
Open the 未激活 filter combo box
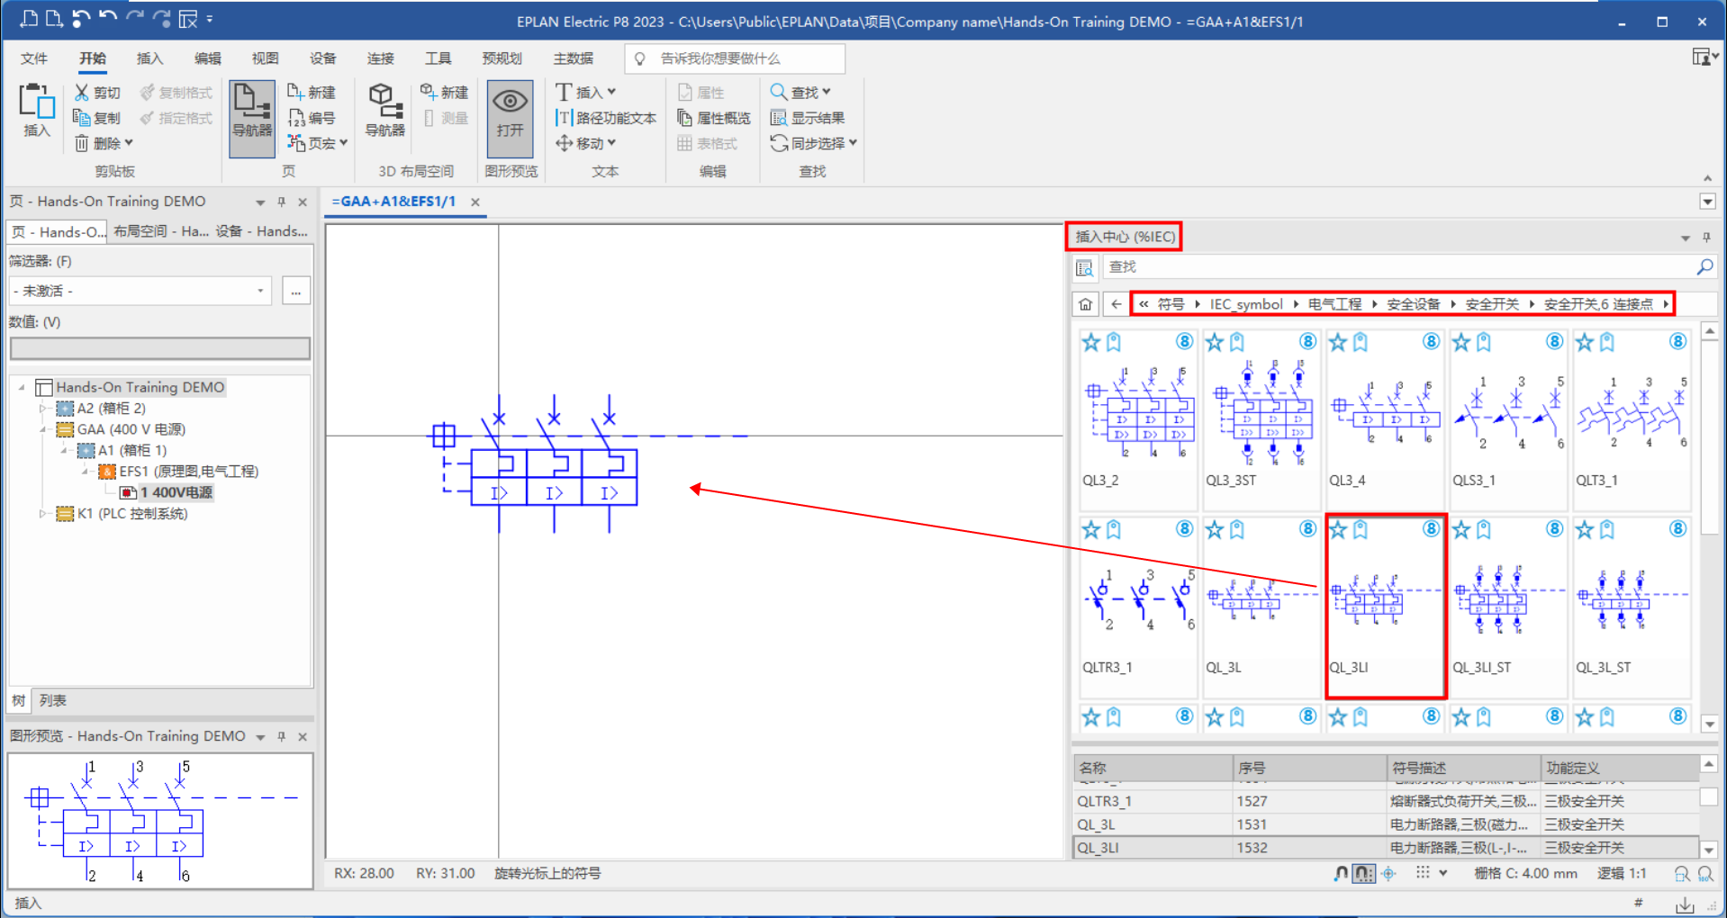pos(140,291)
